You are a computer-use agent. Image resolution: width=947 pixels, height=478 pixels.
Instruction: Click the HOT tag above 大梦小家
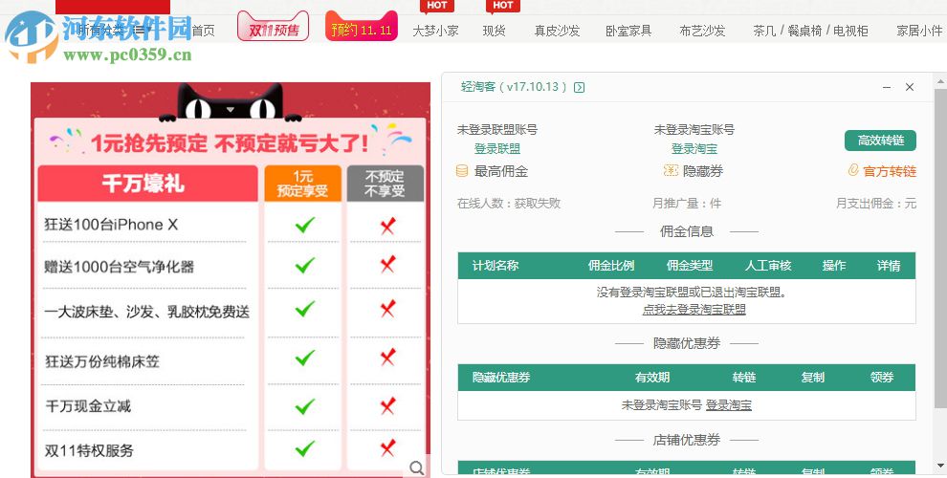pos(436,6)
